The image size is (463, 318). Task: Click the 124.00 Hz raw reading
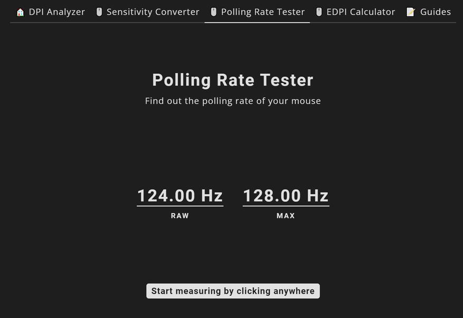(180, 196)
